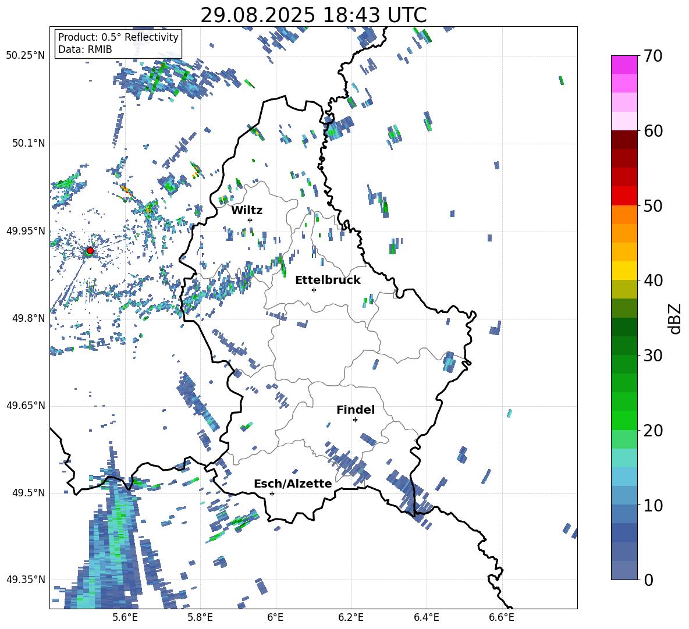
Task: Click the 6.2°E longitude label
Action: pyautogui.click(x=351, y=617)
